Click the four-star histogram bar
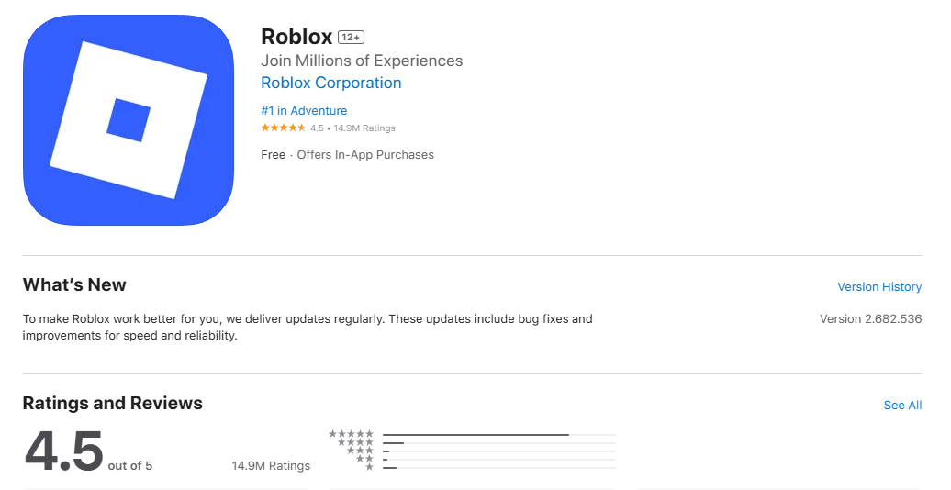The image size is (951, 490). [x=499, y=443]
